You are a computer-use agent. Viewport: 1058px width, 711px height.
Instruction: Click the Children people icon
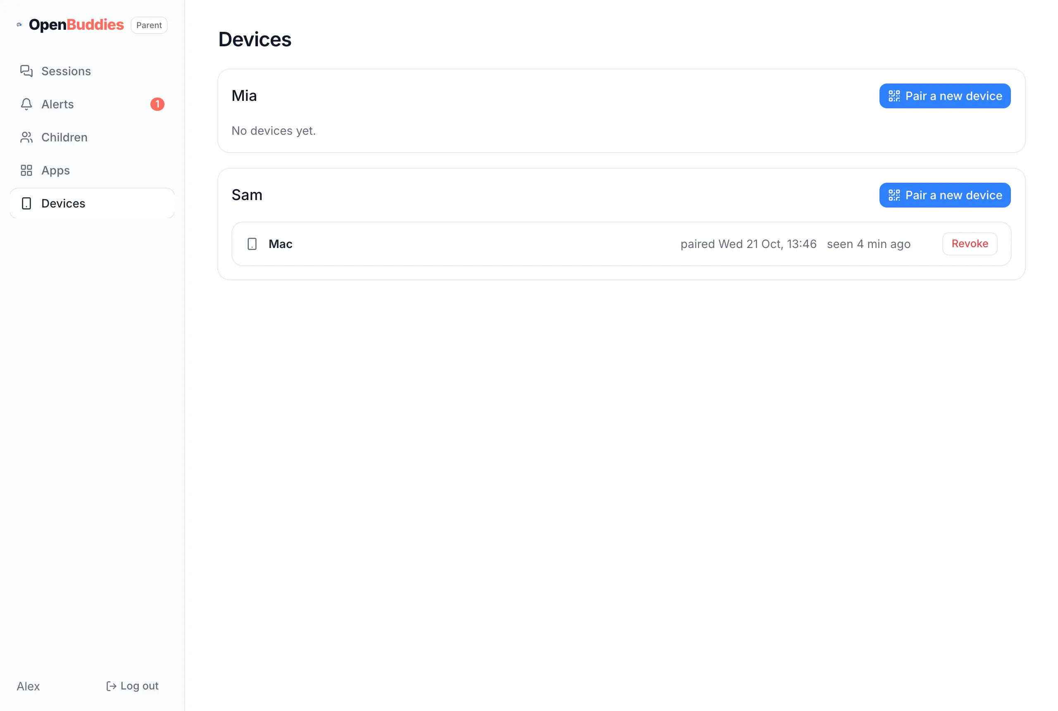26,137
